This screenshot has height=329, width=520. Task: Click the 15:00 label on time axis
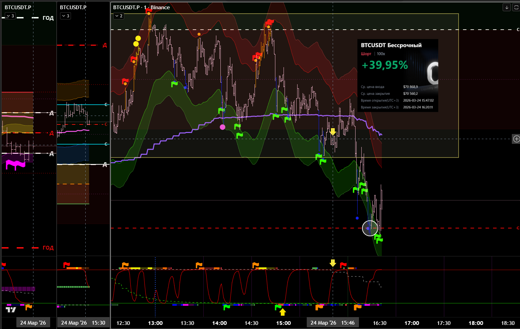click(x=283, y=323)
